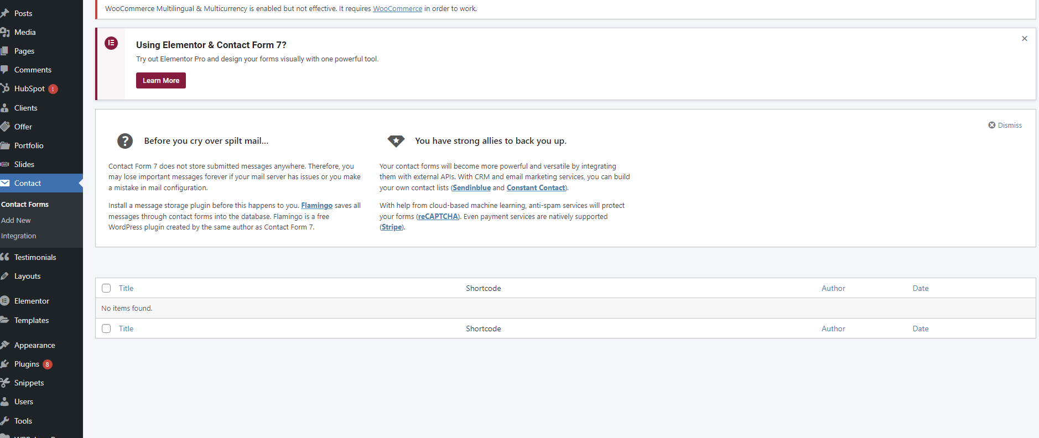The image size is (1039, 438).
Task: Click the Elementor logo in notice banner
Action: pos(111,43)
